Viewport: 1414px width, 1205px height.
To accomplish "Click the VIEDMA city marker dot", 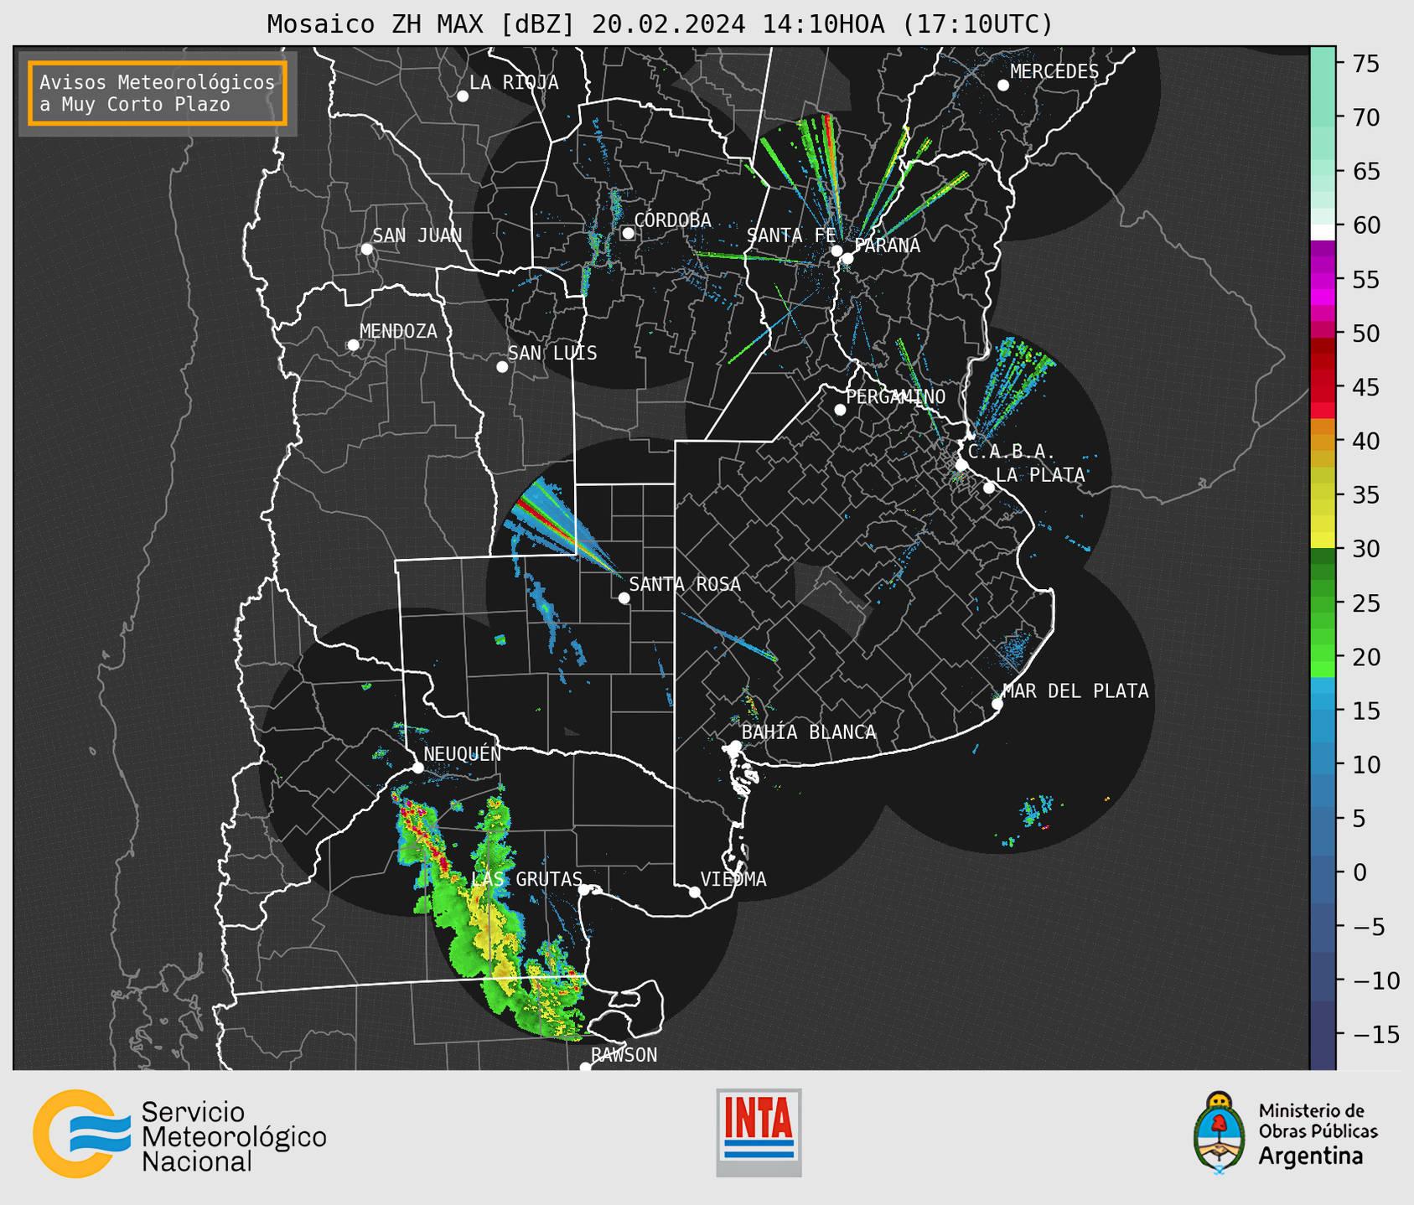I will (695, 892).
